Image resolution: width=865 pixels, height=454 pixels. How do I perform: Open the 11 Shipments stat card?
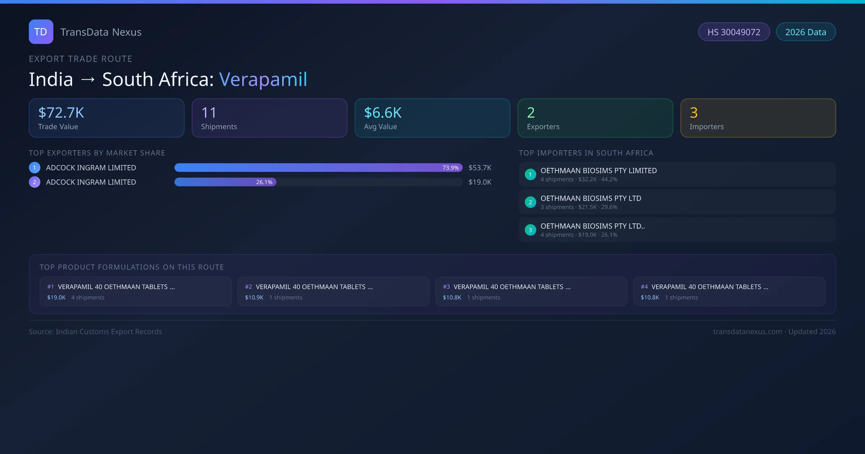tap(270, 118)
